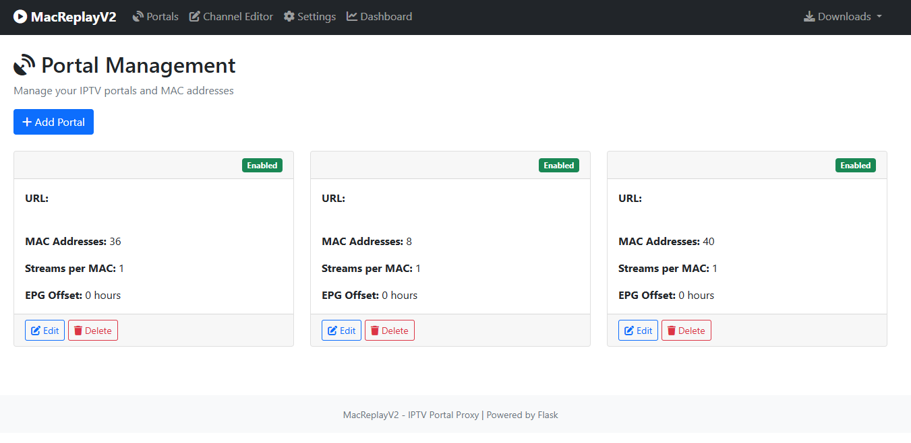This screenshot has height=443, width=911.
Task: Click the satellite dish icon beside Portals
Action: [138, 16]
